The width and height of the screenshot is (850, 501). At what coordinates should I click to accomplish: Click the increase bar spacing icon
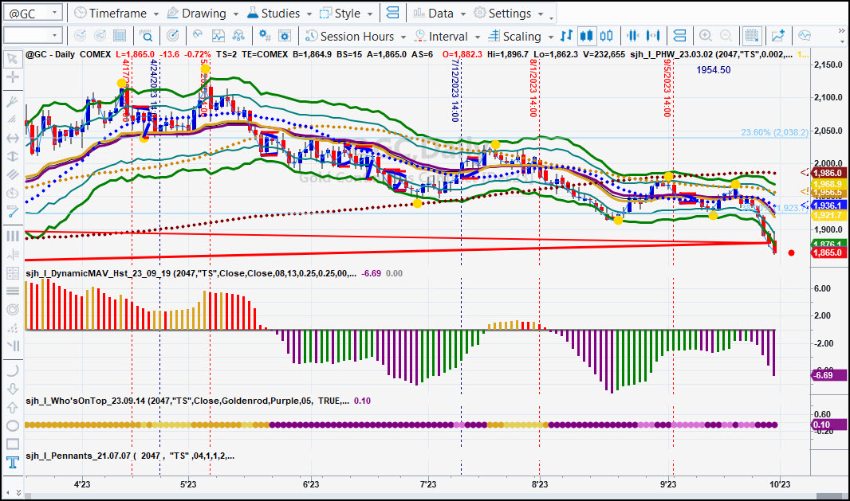[x=653, y=37]
